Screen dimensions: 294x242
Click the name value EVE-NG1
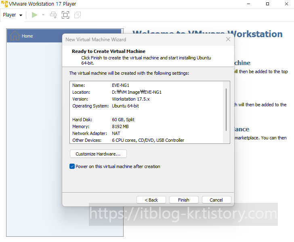(x=121, y=85)
